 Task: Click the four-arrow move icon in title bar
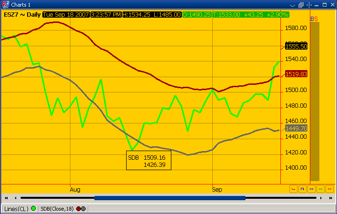click(309, 5)
